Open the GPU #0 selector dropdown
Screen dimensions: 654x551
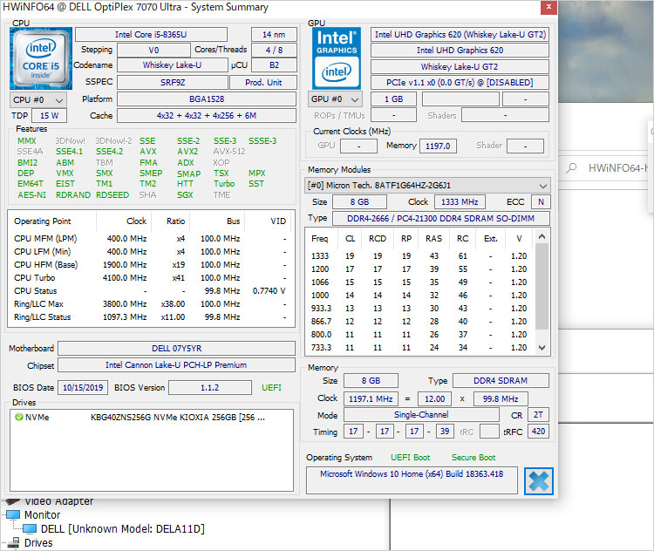click(x=335, y=99)
